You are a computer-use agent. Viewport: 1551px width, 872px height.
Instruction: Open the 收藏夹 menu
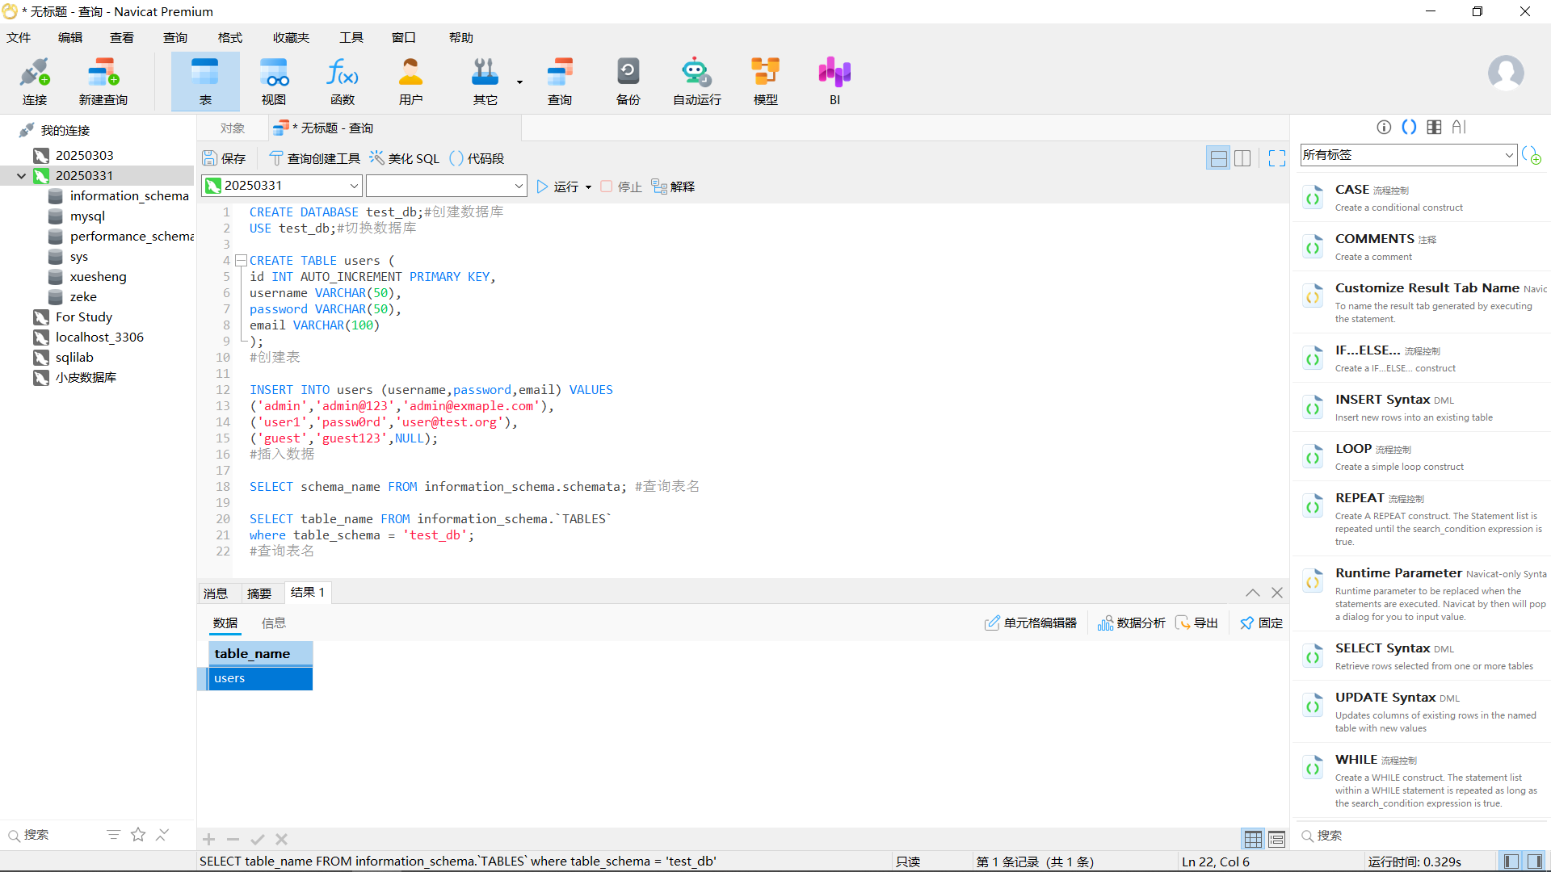coord(291,37)
